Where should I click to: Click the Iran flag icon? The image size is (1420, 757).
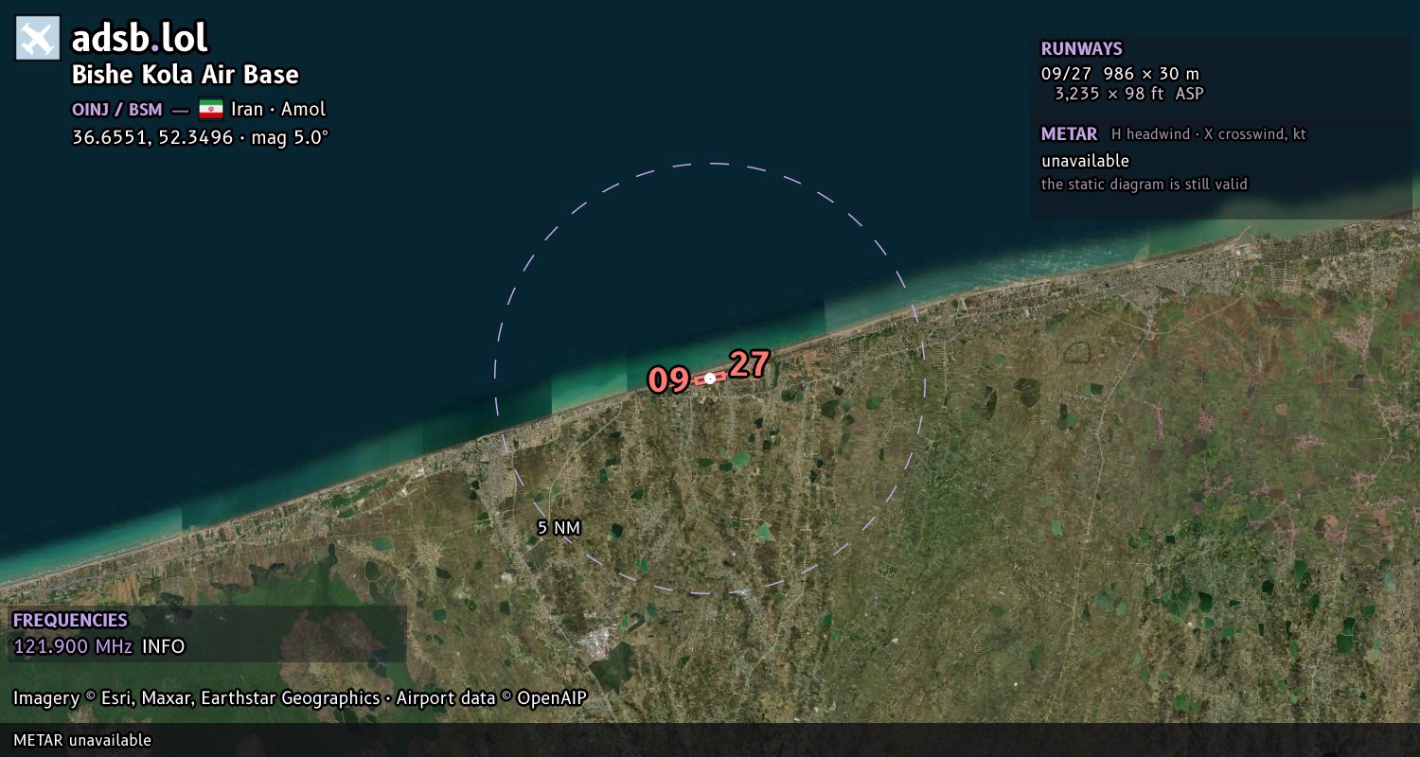coord(211,109)
